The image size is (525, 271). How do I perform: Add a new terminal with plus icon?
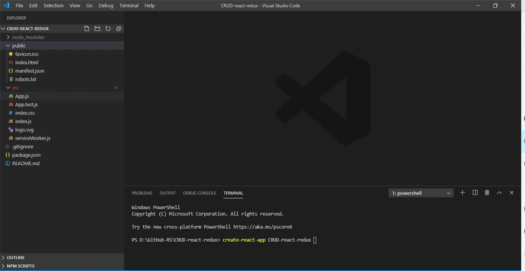[462, 192]
